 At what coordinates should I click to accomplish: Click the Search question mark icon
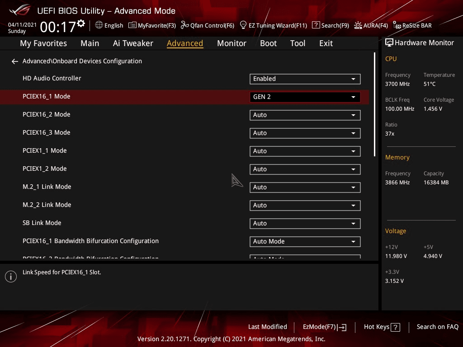[316, 25]
